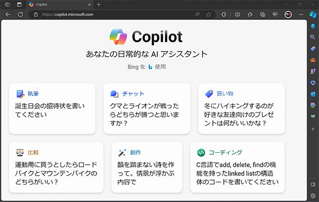Select the Copilot browser tab
Image resolution: width=319 pixels, height=202 pixels.
(60, 4)
